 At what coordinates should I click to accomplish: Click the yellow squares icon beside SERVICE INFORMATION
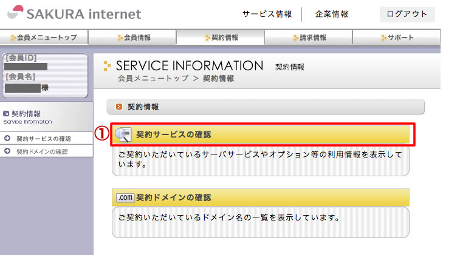coord(108,66)
